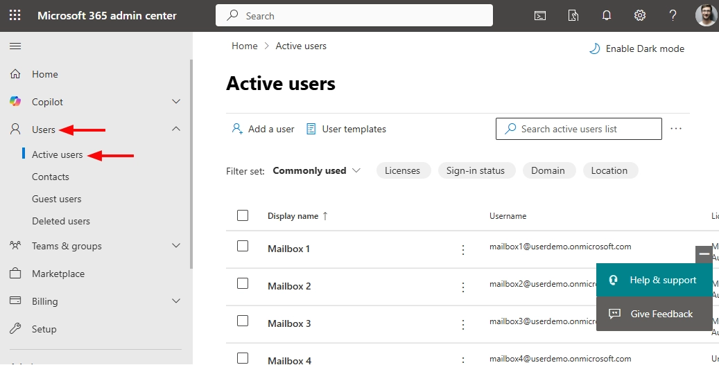Open the app launcher waffle icon
This screenshot has width=719, height=365.
pyautogui.click(x=15, y=15)
